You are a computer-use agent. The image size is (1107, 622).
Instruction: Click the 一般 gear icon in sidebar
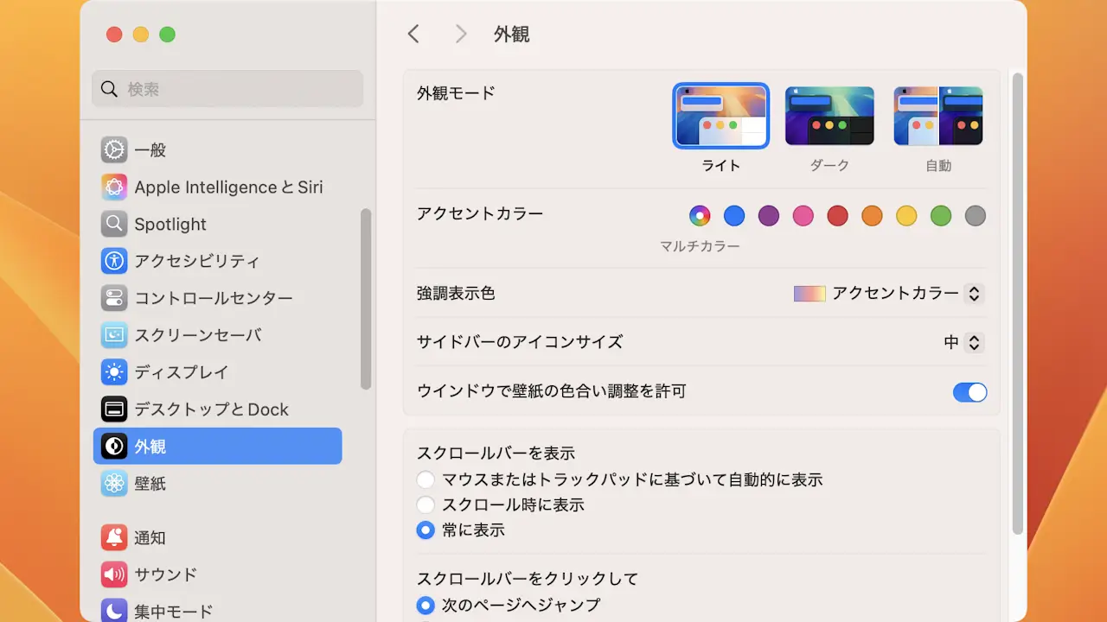113,149
